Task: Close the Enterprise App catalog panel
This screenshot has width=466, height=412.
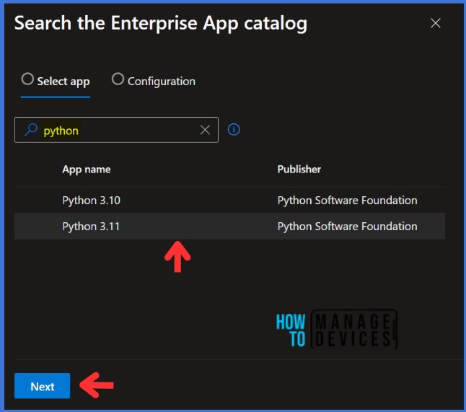Action: click(x=436, y=23)
